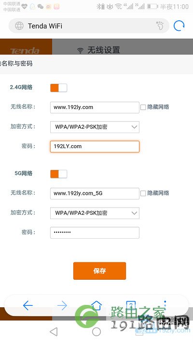The image size is (193, 343).
Task: Check 隐藏网络 for the 5G network
Action: 143,193
